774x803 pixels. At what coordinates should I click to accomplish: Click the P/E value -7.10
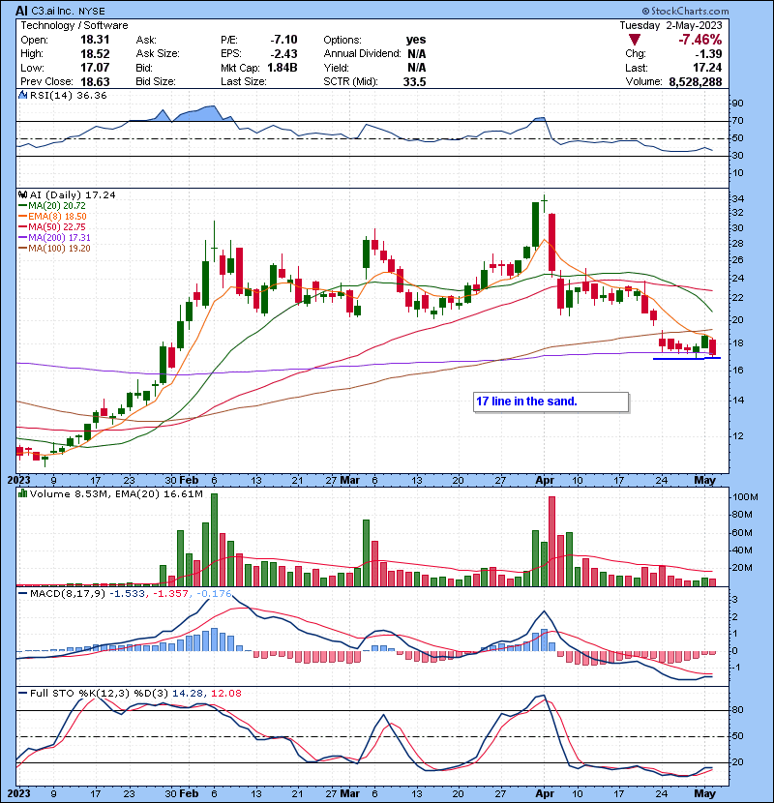pyautogui.click(x=283, y=40)
